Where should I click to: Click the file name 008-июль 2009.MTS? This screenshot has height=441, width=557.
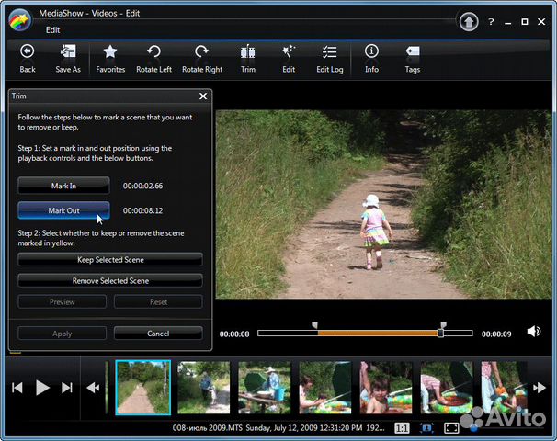click(207, 428)
